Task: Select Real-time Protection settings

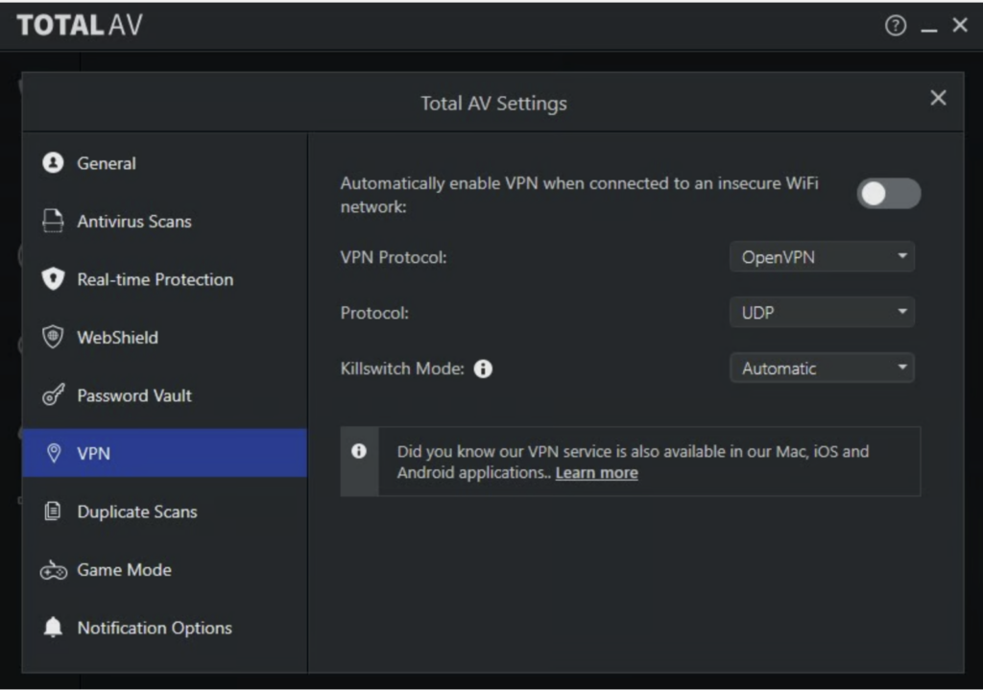Action: pos(165,279)
